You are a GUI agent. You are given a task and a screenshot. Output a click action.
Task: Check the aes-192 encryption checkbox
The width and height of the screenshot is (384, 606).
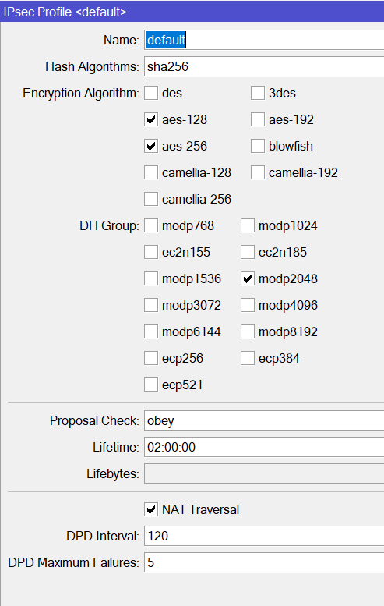click(257, 120)
